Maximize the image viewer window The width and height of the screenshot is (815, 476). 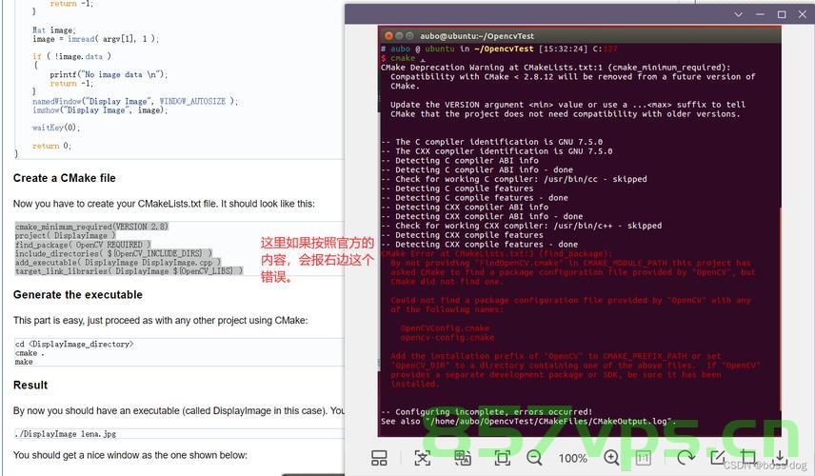[782, 14]
